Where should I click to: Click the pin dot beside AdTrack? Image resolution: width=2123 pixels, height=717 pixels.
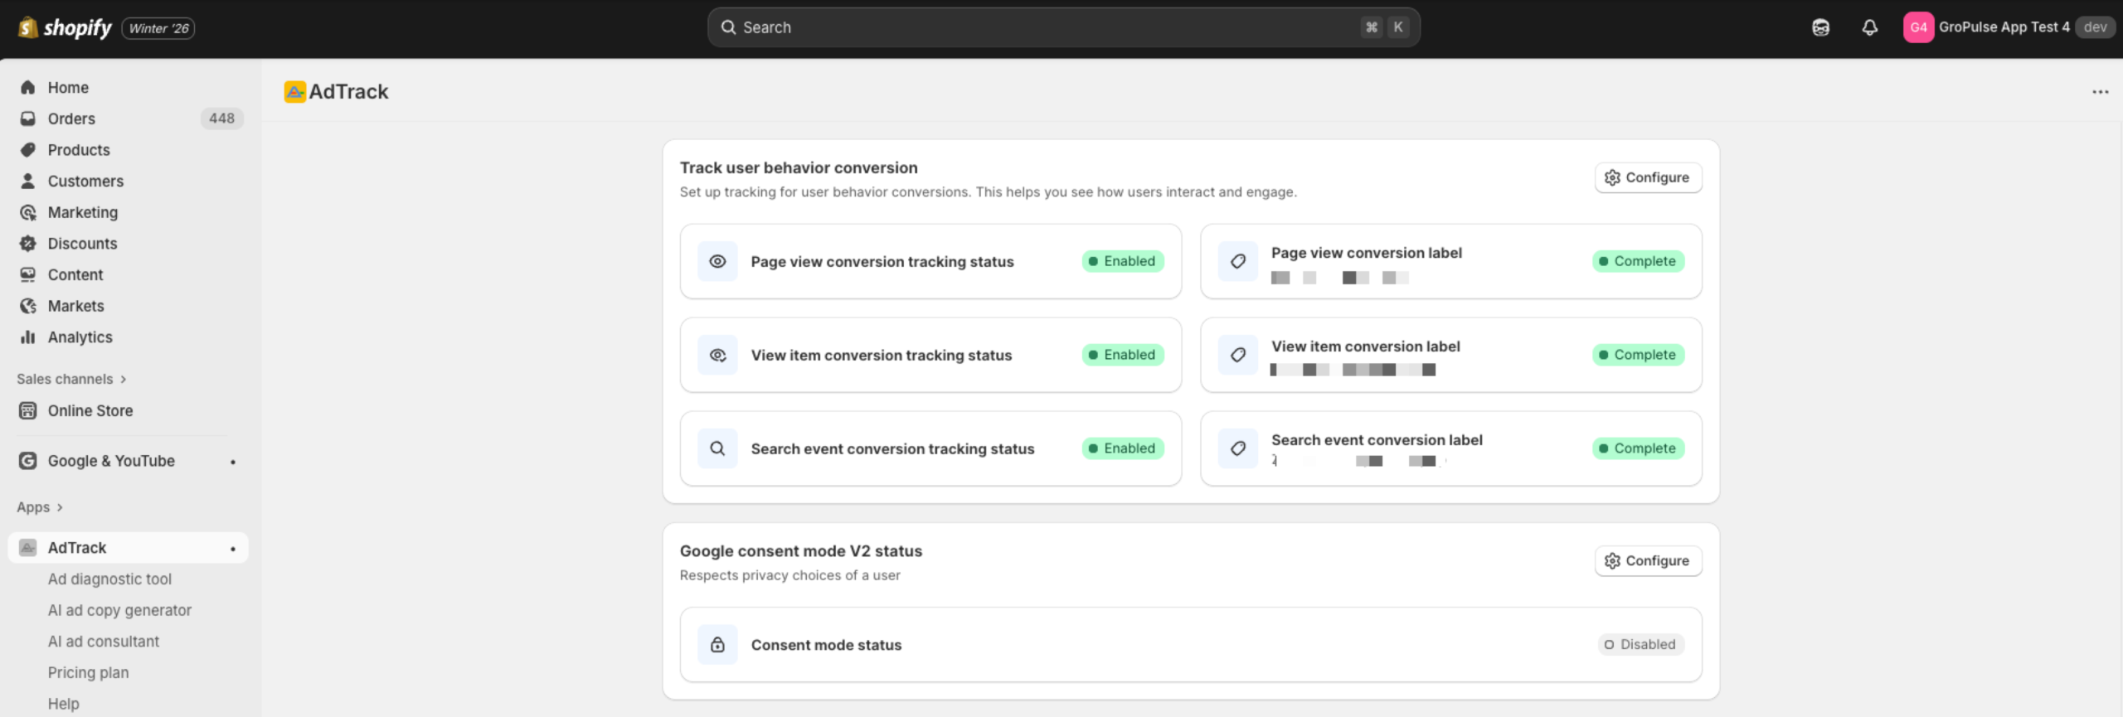[233, 549]
